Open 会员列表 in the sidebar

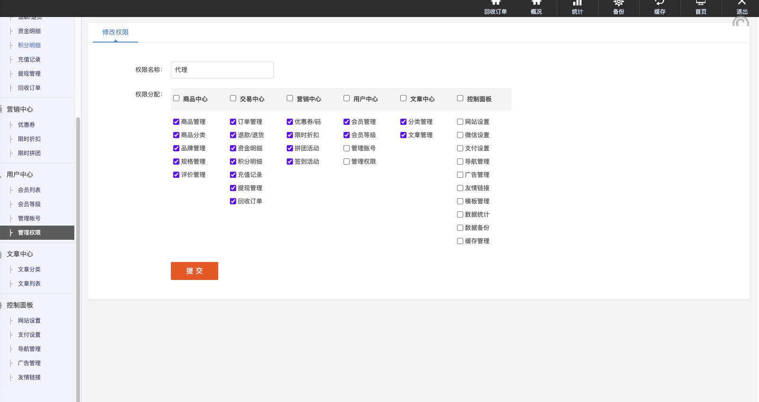(x=29, y=190)
